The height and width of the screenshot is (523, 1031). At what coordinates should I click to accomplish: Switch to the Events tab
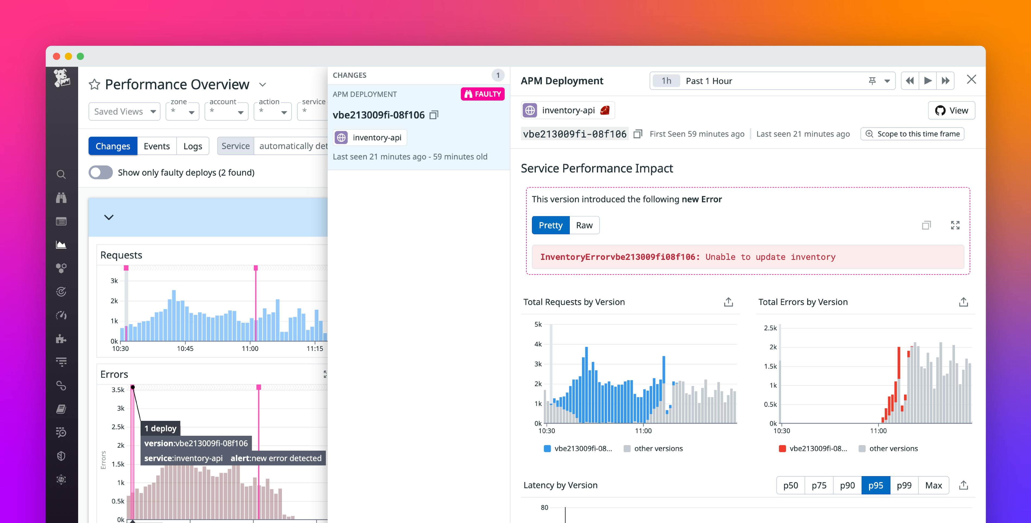pyautogui.click(x=157, y=146)
